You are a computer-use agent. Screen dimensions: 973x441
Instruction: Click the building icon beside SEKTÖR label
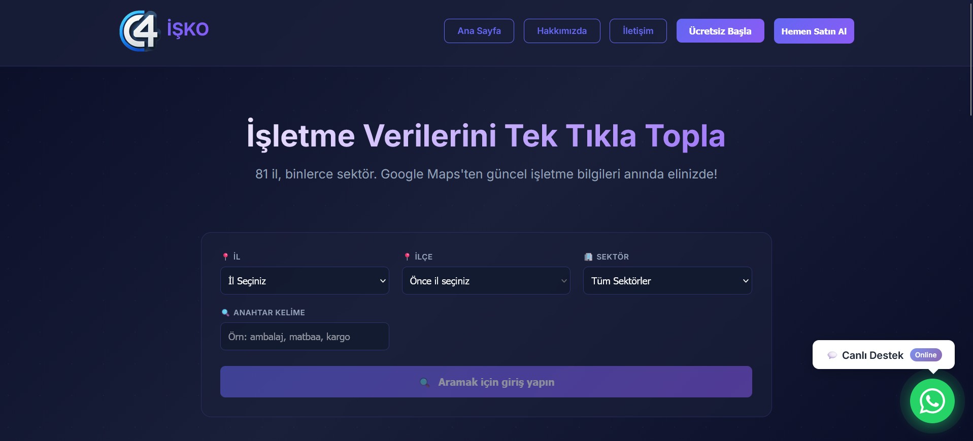(x=588, y=256)
